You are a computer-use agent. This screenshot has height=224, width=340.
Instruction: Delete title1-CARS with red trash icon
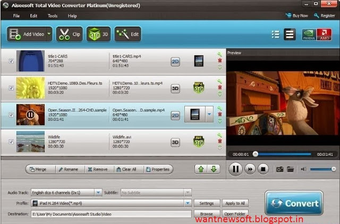(x=219, y=61)
